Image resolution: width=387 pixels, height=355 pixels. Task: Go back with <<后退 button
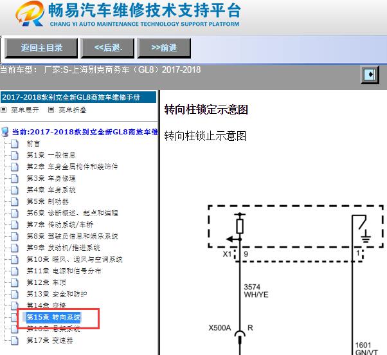click(107, 48)
